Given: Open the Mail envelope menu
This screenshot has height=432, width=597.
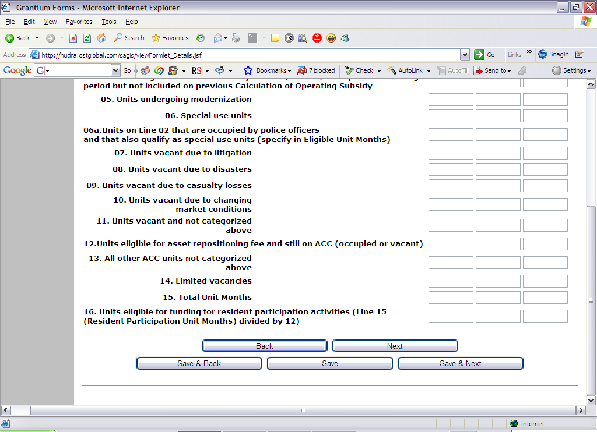Looking at the screenshot, I should pos(220,38).
